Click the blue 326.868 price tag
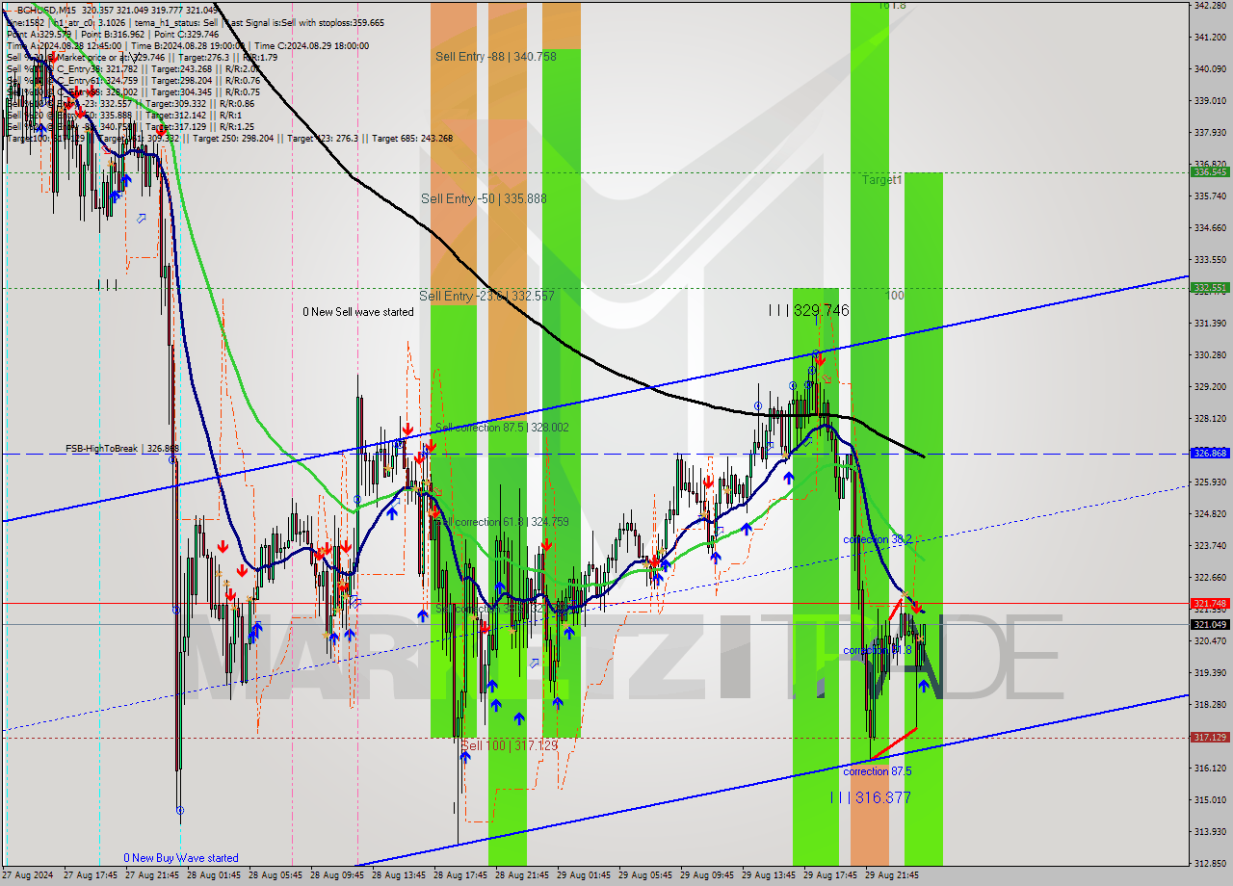The image size is (1233, 886). 1209,453
